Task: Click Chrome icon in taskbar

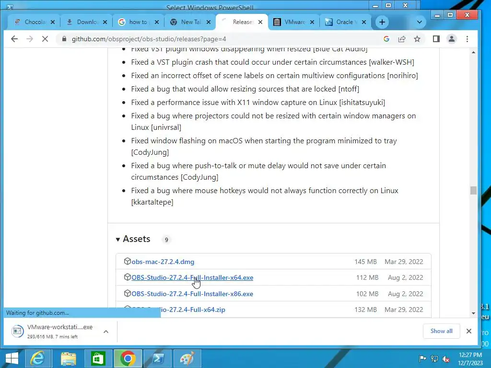Action: point(128,358)
